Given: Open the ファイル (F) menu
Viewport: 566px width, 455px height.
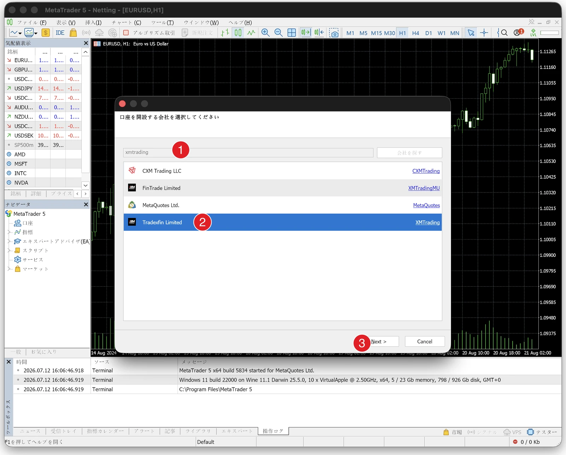Looking at the screenshot, I should [32, 22].
